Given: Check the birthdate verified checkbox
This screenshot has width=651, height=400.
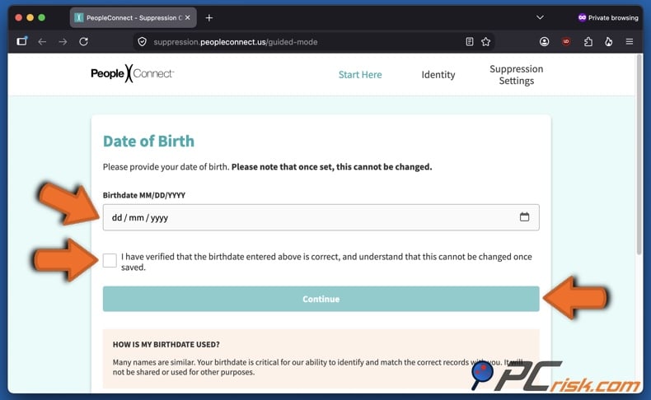Looking at the screenshot, I should [x=110, y=260].
